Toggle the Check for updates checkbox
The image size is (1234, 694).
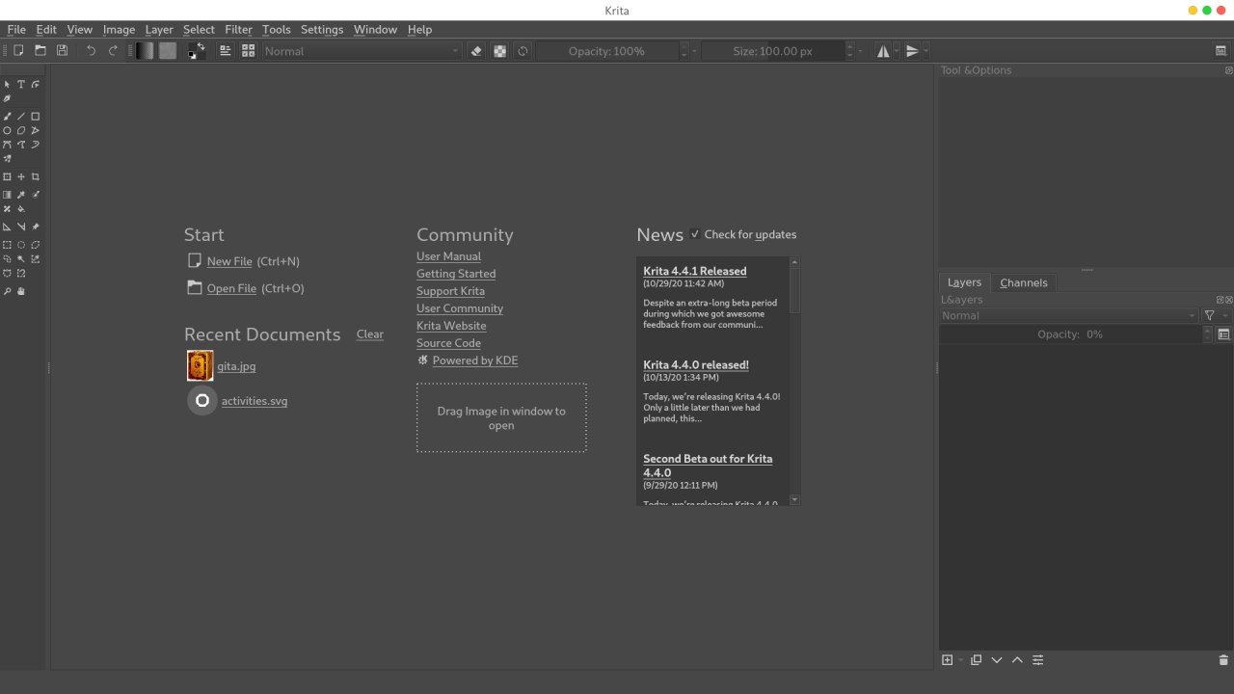(x=695, y=234)
